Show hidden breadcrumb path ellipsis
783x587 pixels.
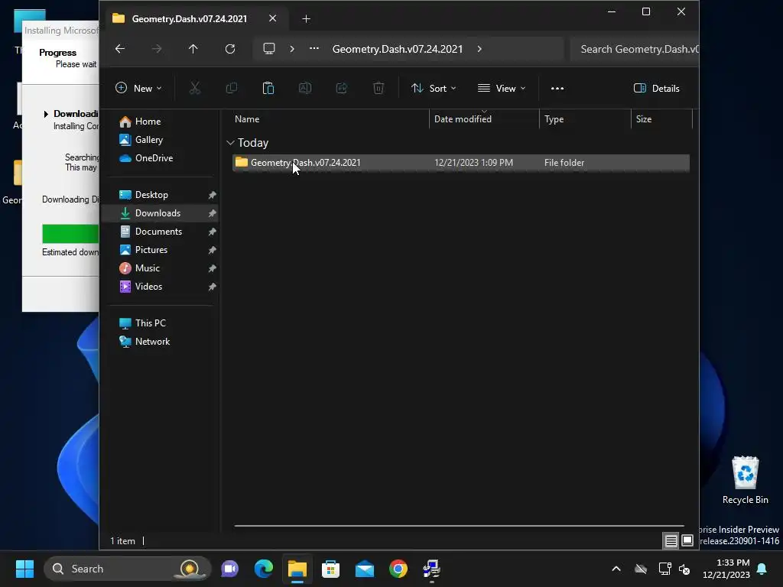[x=314, y=48]
